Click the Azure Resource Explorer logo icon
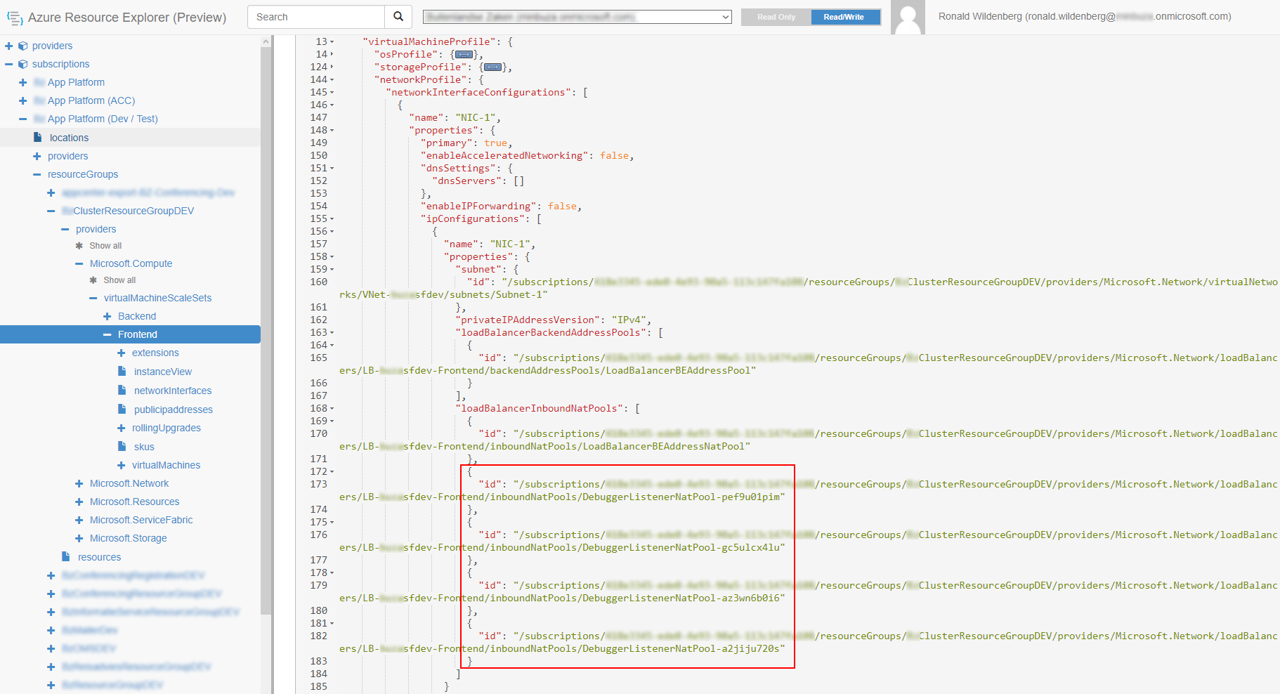The width and height of the screenshot is (1280, 694). click(x=15, y=18)
